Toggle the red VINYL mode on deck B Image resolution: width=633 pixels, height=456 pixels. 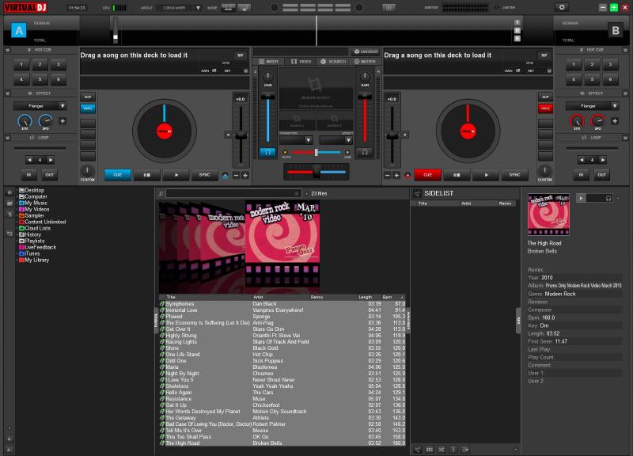pyautogui.click(x=545, y=108)
